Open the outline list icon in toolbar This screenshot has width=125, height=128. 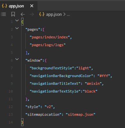click(x=4, y=14)
